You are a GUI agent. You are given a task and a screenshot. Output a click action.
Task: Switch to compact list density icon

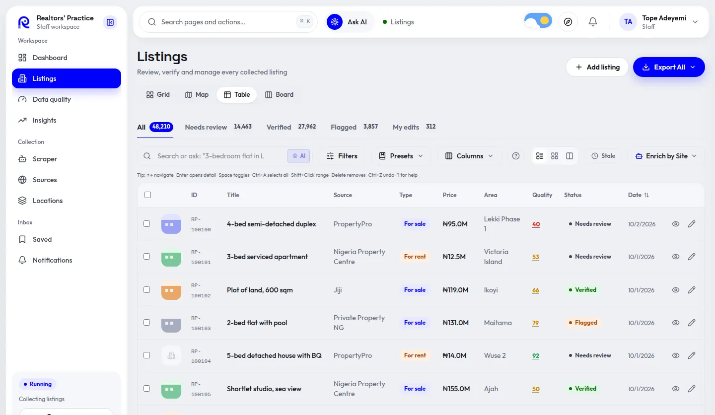[540, 156]
